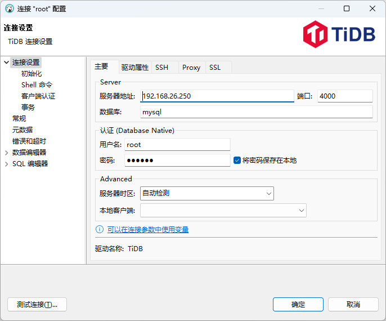Click the 数据库 field containing mysql
Screen dimensions: 386x321
256,112
